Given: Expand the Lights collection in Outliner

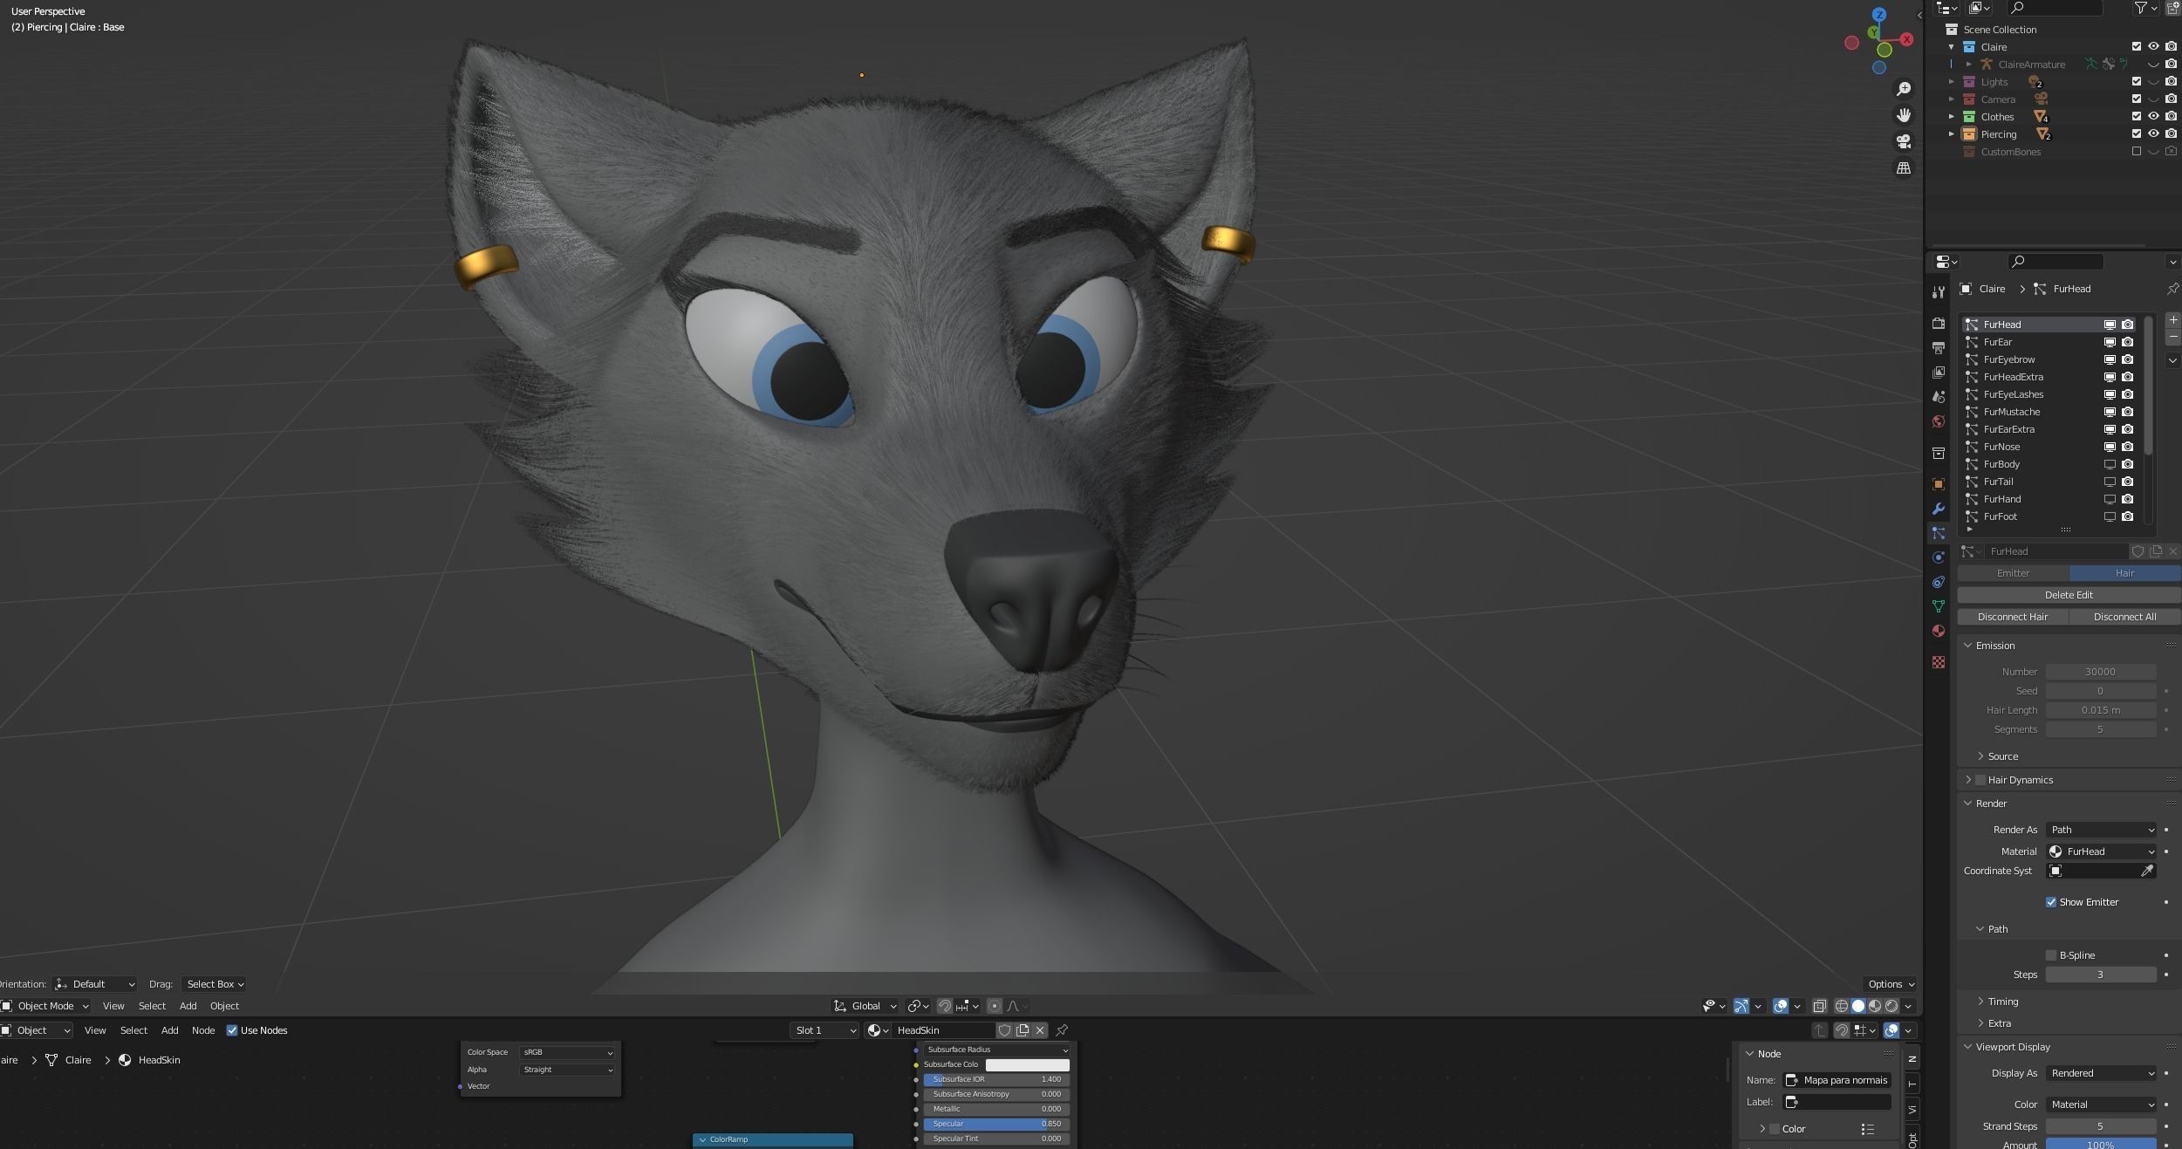Looking at the screenshot, I should (x=1952, y=82).
